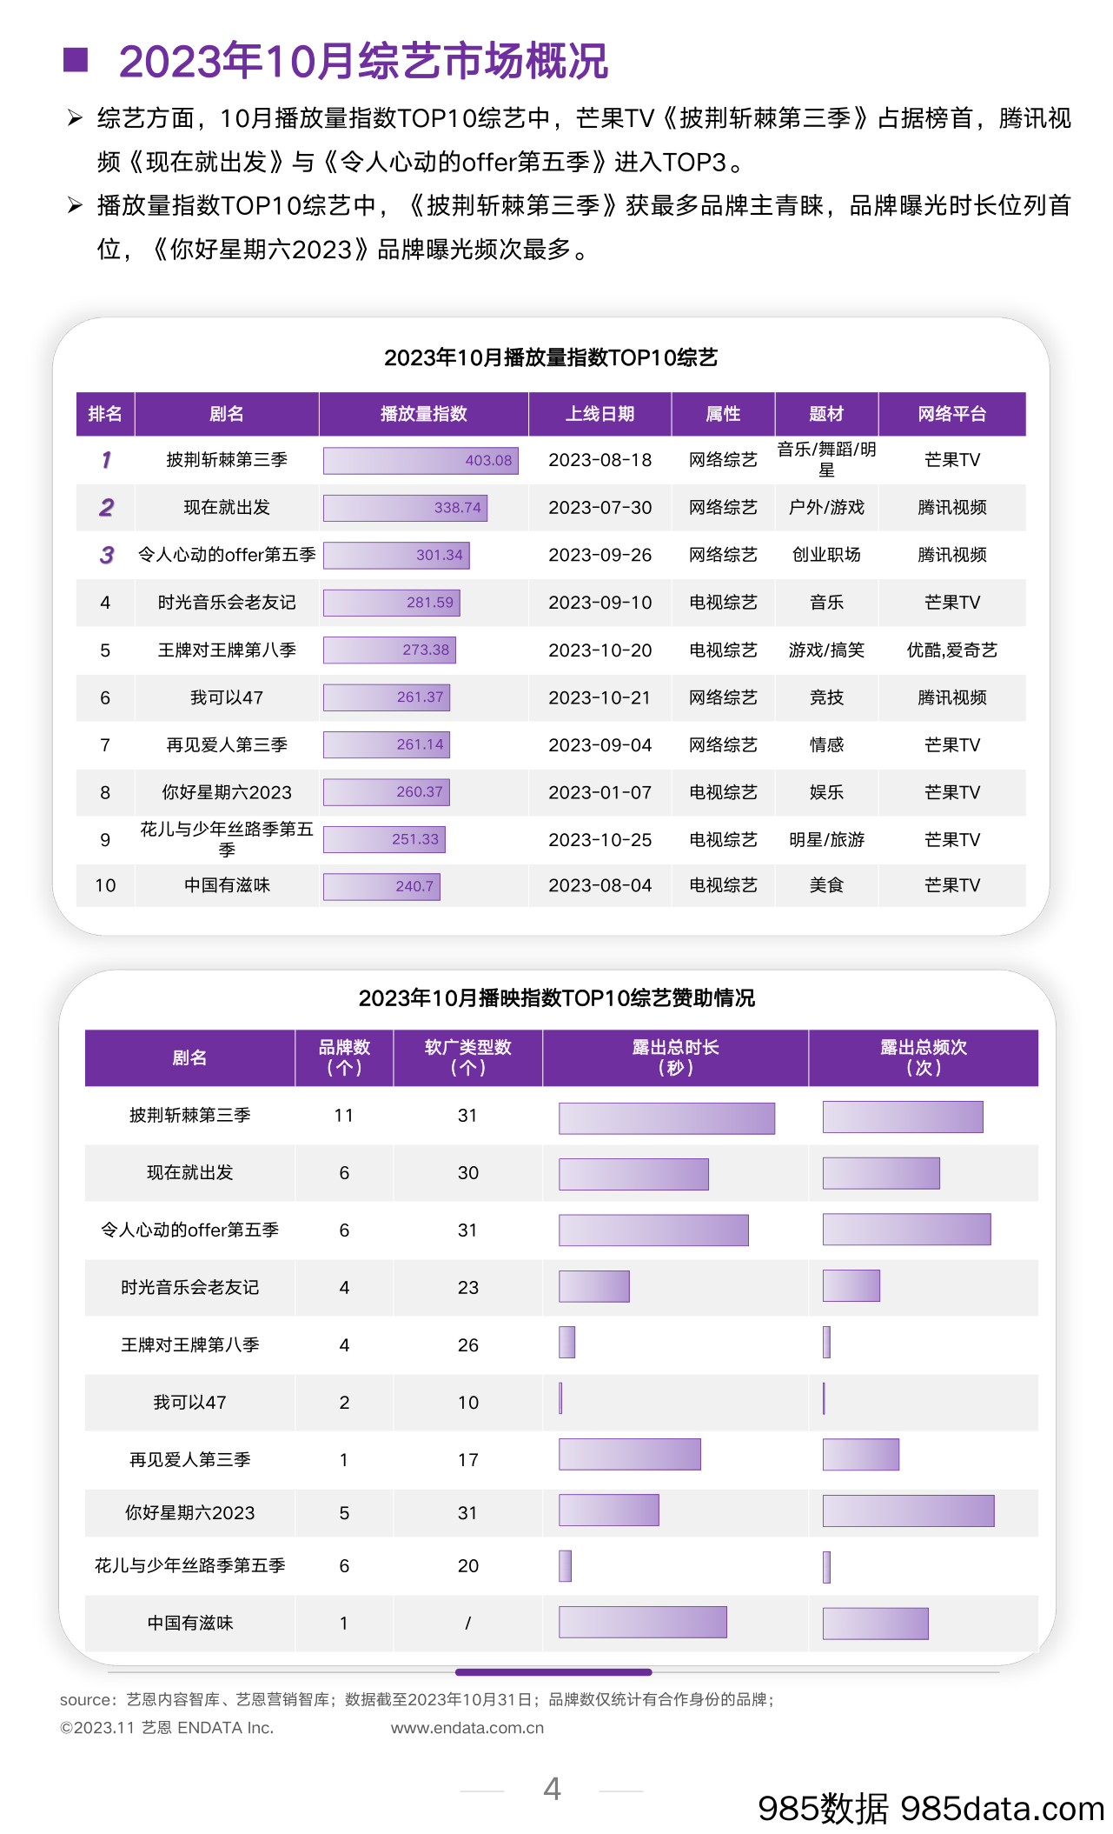Click the launch date 2023-07-30
The height and width of the screenshot is (1834, 1113).
click(600, 508)
